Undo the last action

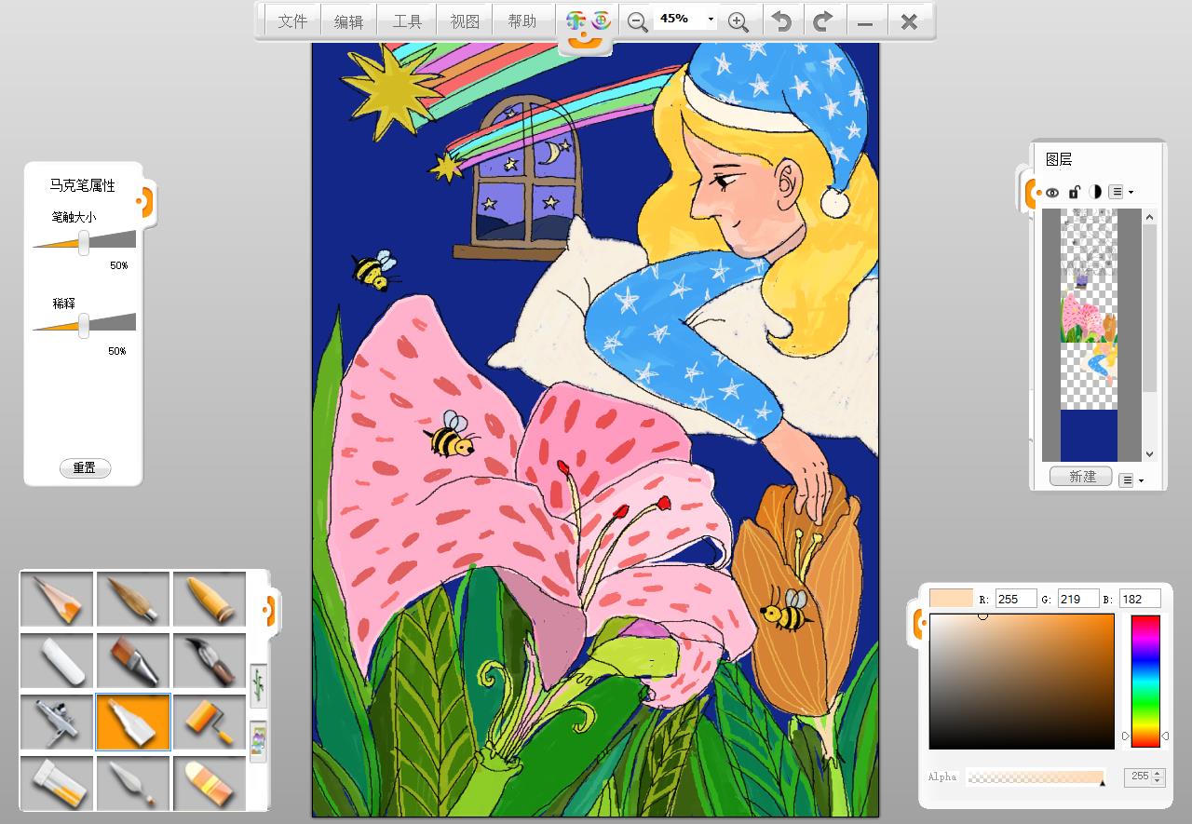782,21
